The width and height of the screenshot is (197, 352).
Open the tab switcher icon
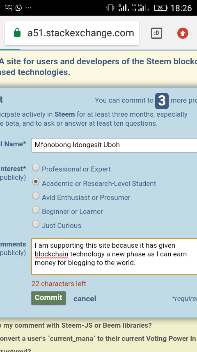(156, 33)
